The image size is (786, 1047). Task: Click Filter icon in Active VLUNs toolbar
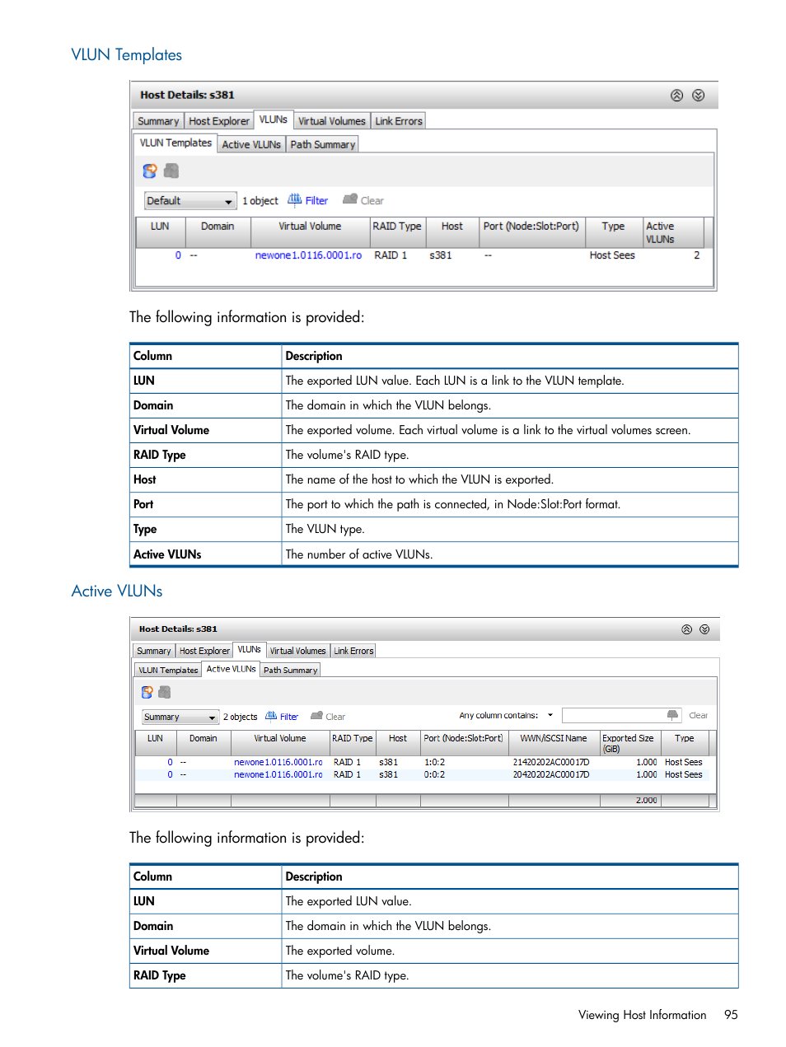coord(271,716)
